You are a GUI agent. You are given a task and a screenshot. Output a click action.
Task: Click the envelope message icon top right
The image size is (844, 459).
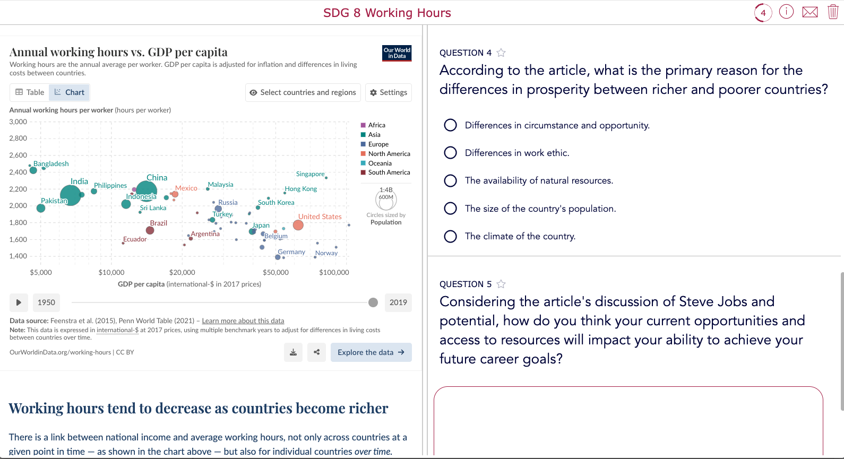click(x=809, y=11)
